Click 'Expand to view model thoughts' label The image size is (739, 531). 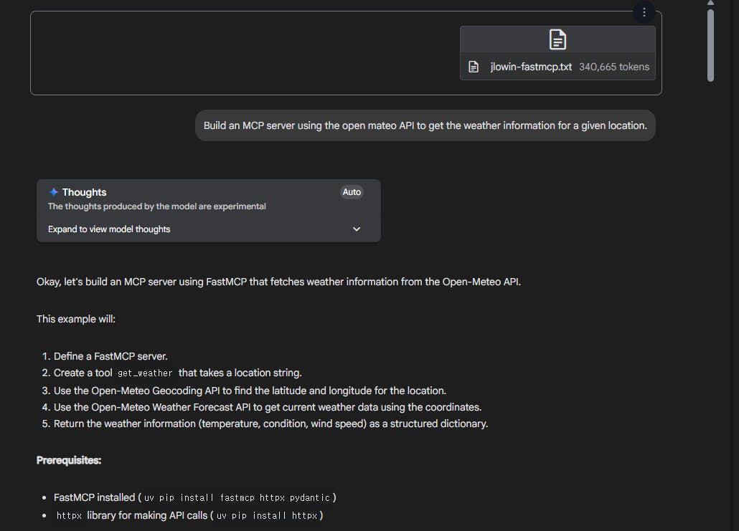(109, 229)
